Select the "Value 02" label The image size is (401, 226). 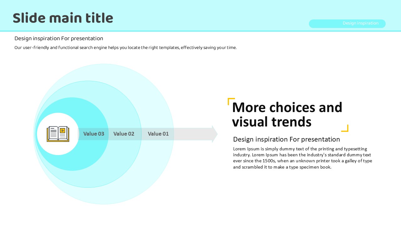[124, 134]
